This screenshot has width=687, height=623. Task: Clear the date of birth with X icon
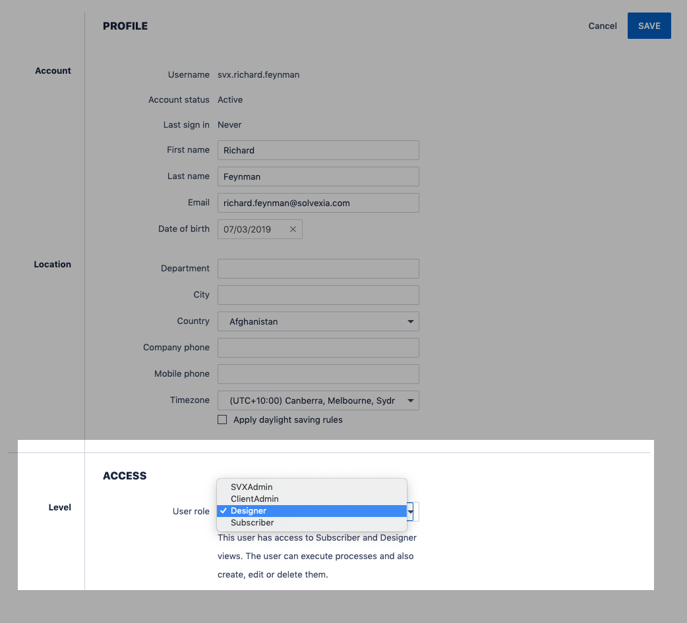tap(293, 229)
